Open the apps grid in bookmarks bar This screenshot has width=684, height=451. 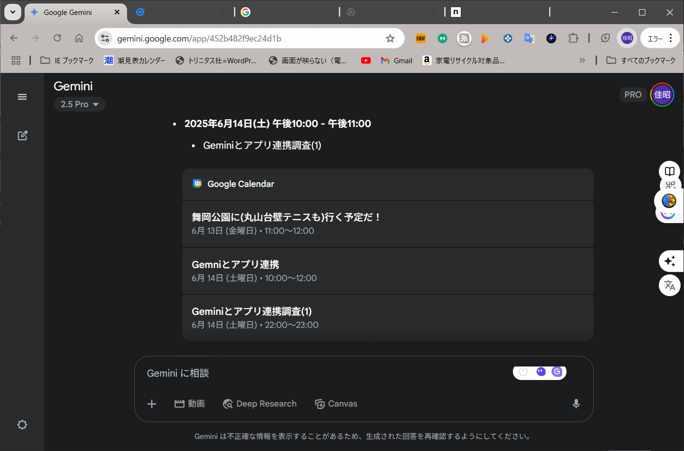coord(16,60)
